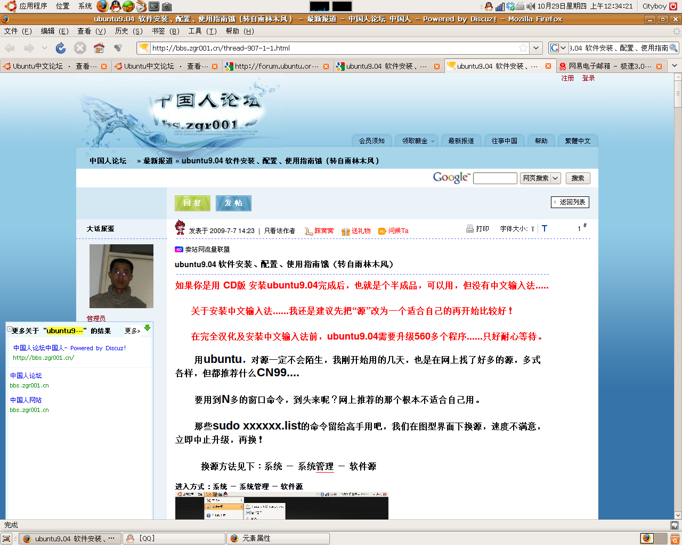The height and width of the screenshot is (545, 682).
Task: Open the search engine selector dropdown
Action: [558, 48]
